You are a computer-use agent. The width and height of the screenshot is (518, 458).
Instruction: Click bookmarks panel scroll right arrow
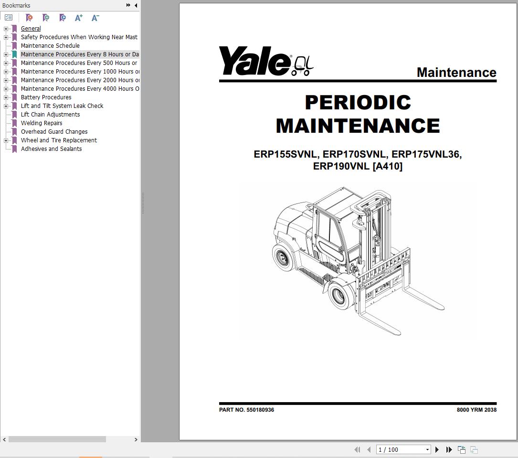[x=136, y=439]
